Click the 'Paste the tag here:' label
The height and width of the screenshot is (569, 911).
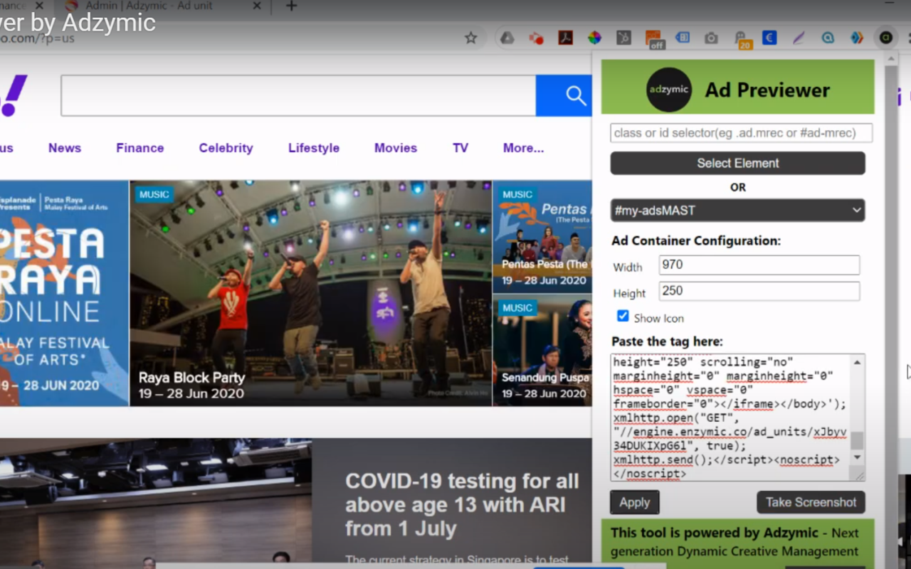(x=667, y=341)
